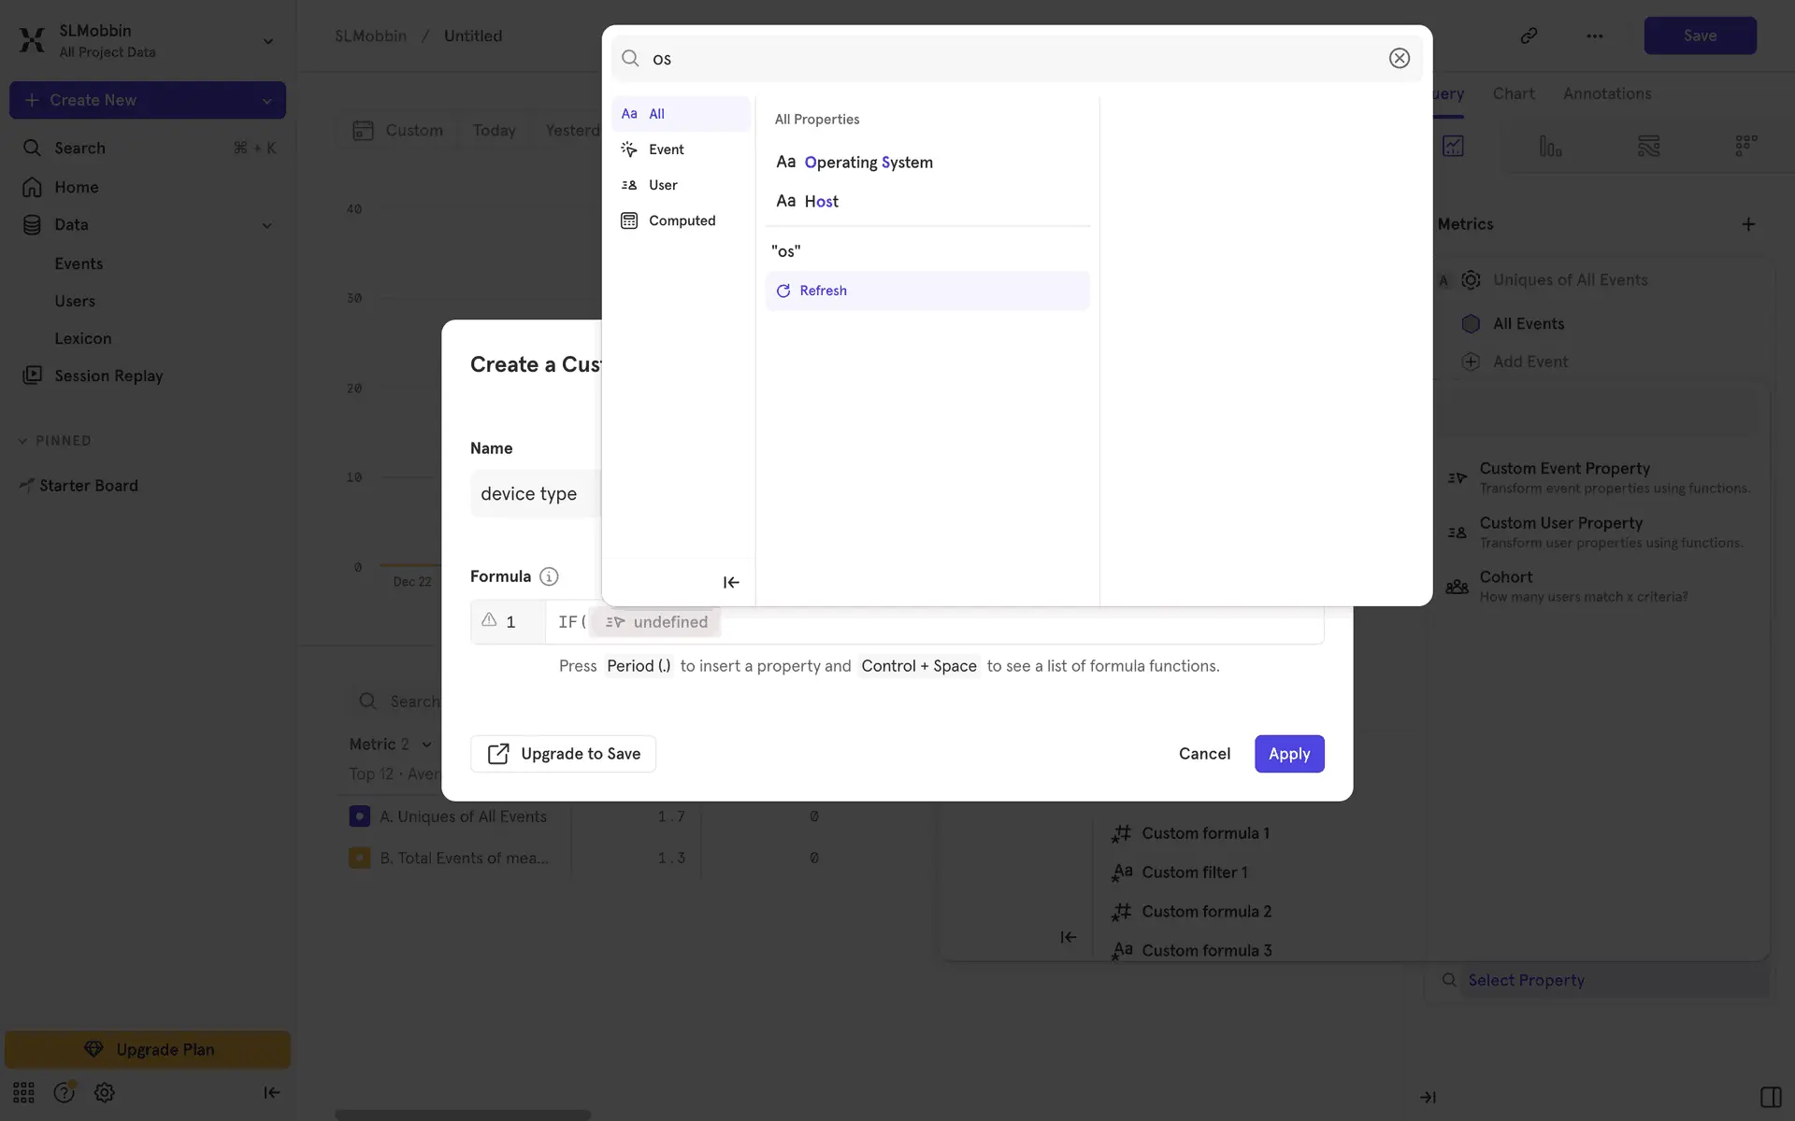Filter properties by Computed category

[681, 220]
